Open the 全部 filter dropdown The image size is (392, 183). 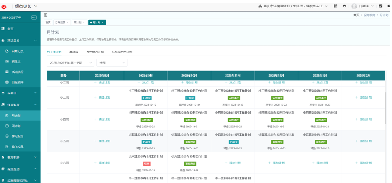(112, 63)
